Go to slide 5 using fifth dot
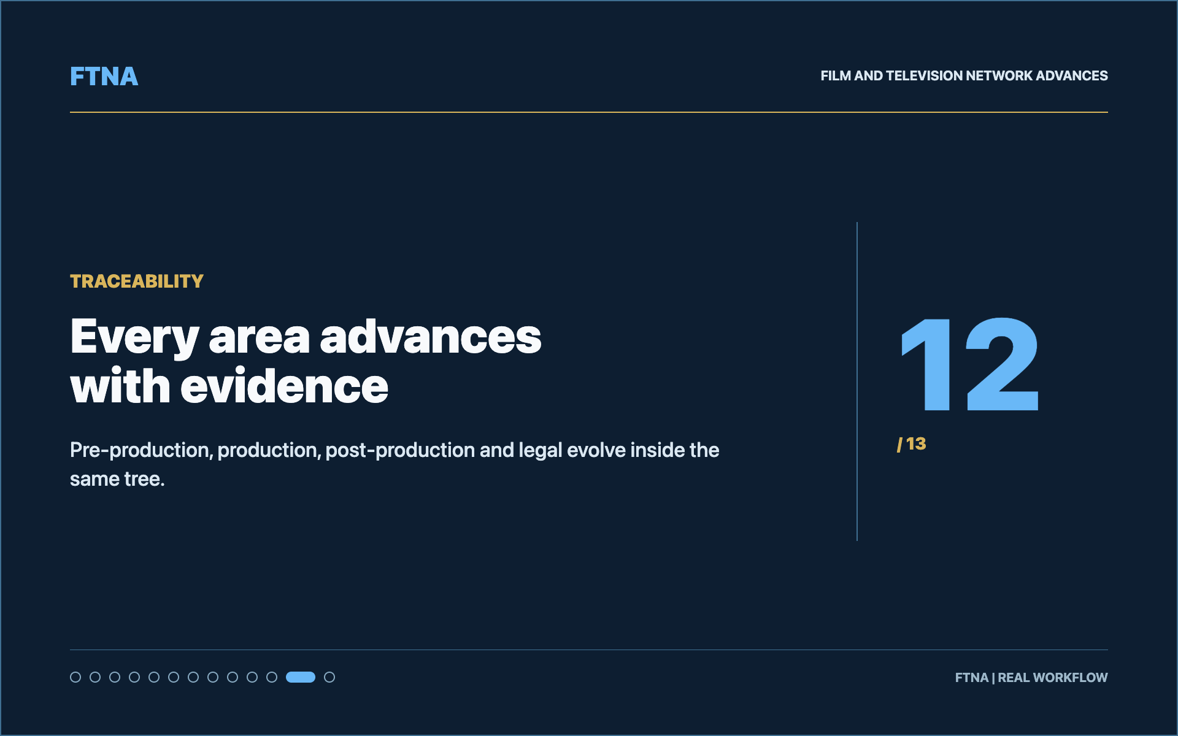The height and width of the screenshot is (736, 1178). tap(154, 677)
